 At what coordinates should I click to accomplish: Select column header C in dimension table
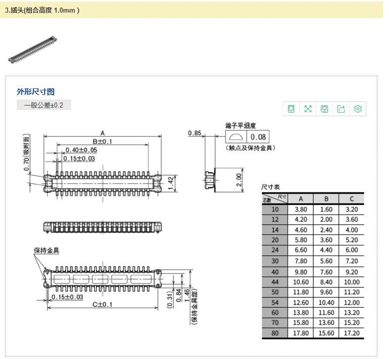(x=351, y=198)
